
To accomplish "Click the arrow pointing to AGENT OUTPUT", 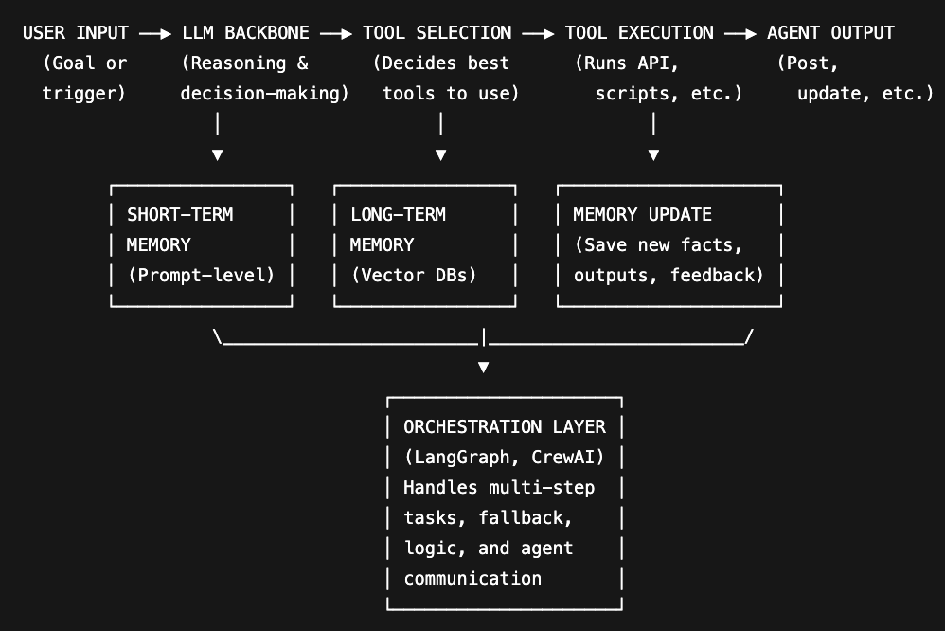I will point(740,33).
